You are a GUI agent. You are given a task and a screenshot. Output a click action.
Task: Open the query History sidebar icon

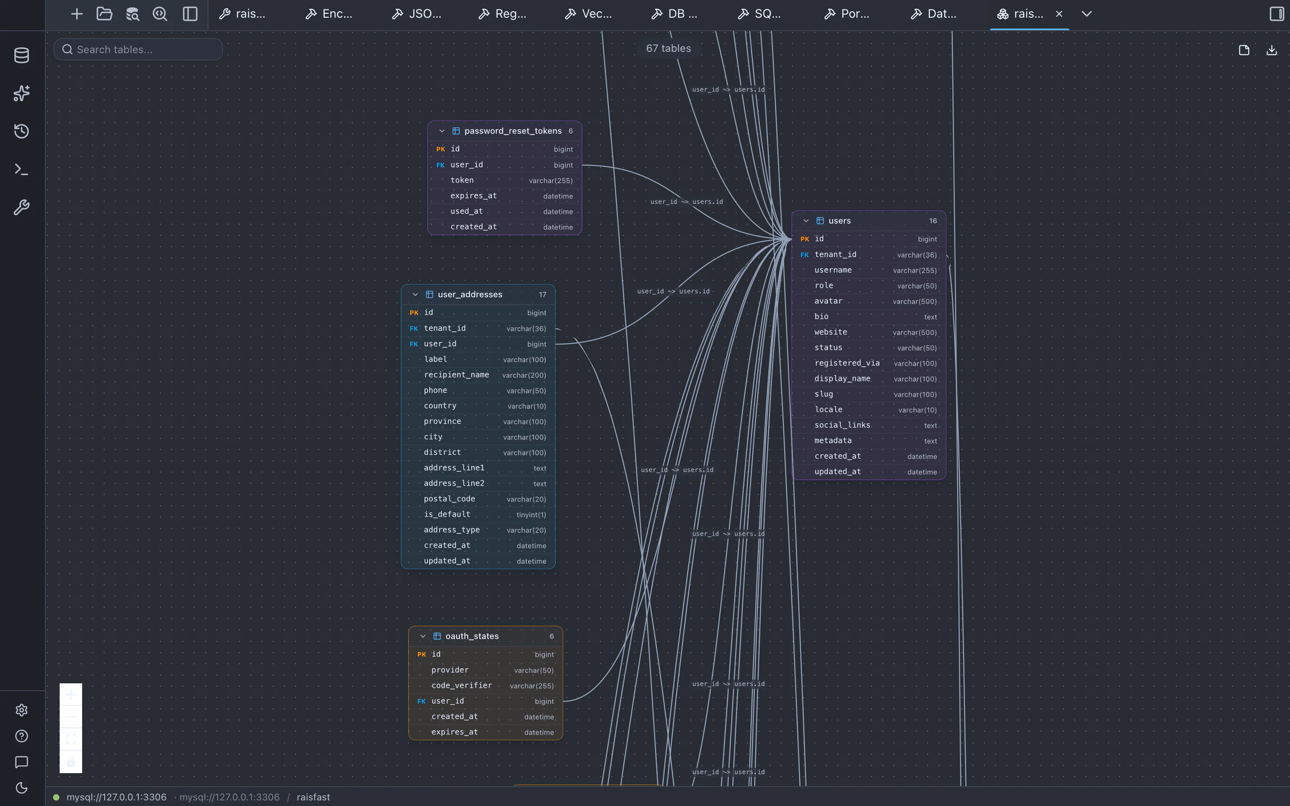[21, 131]
